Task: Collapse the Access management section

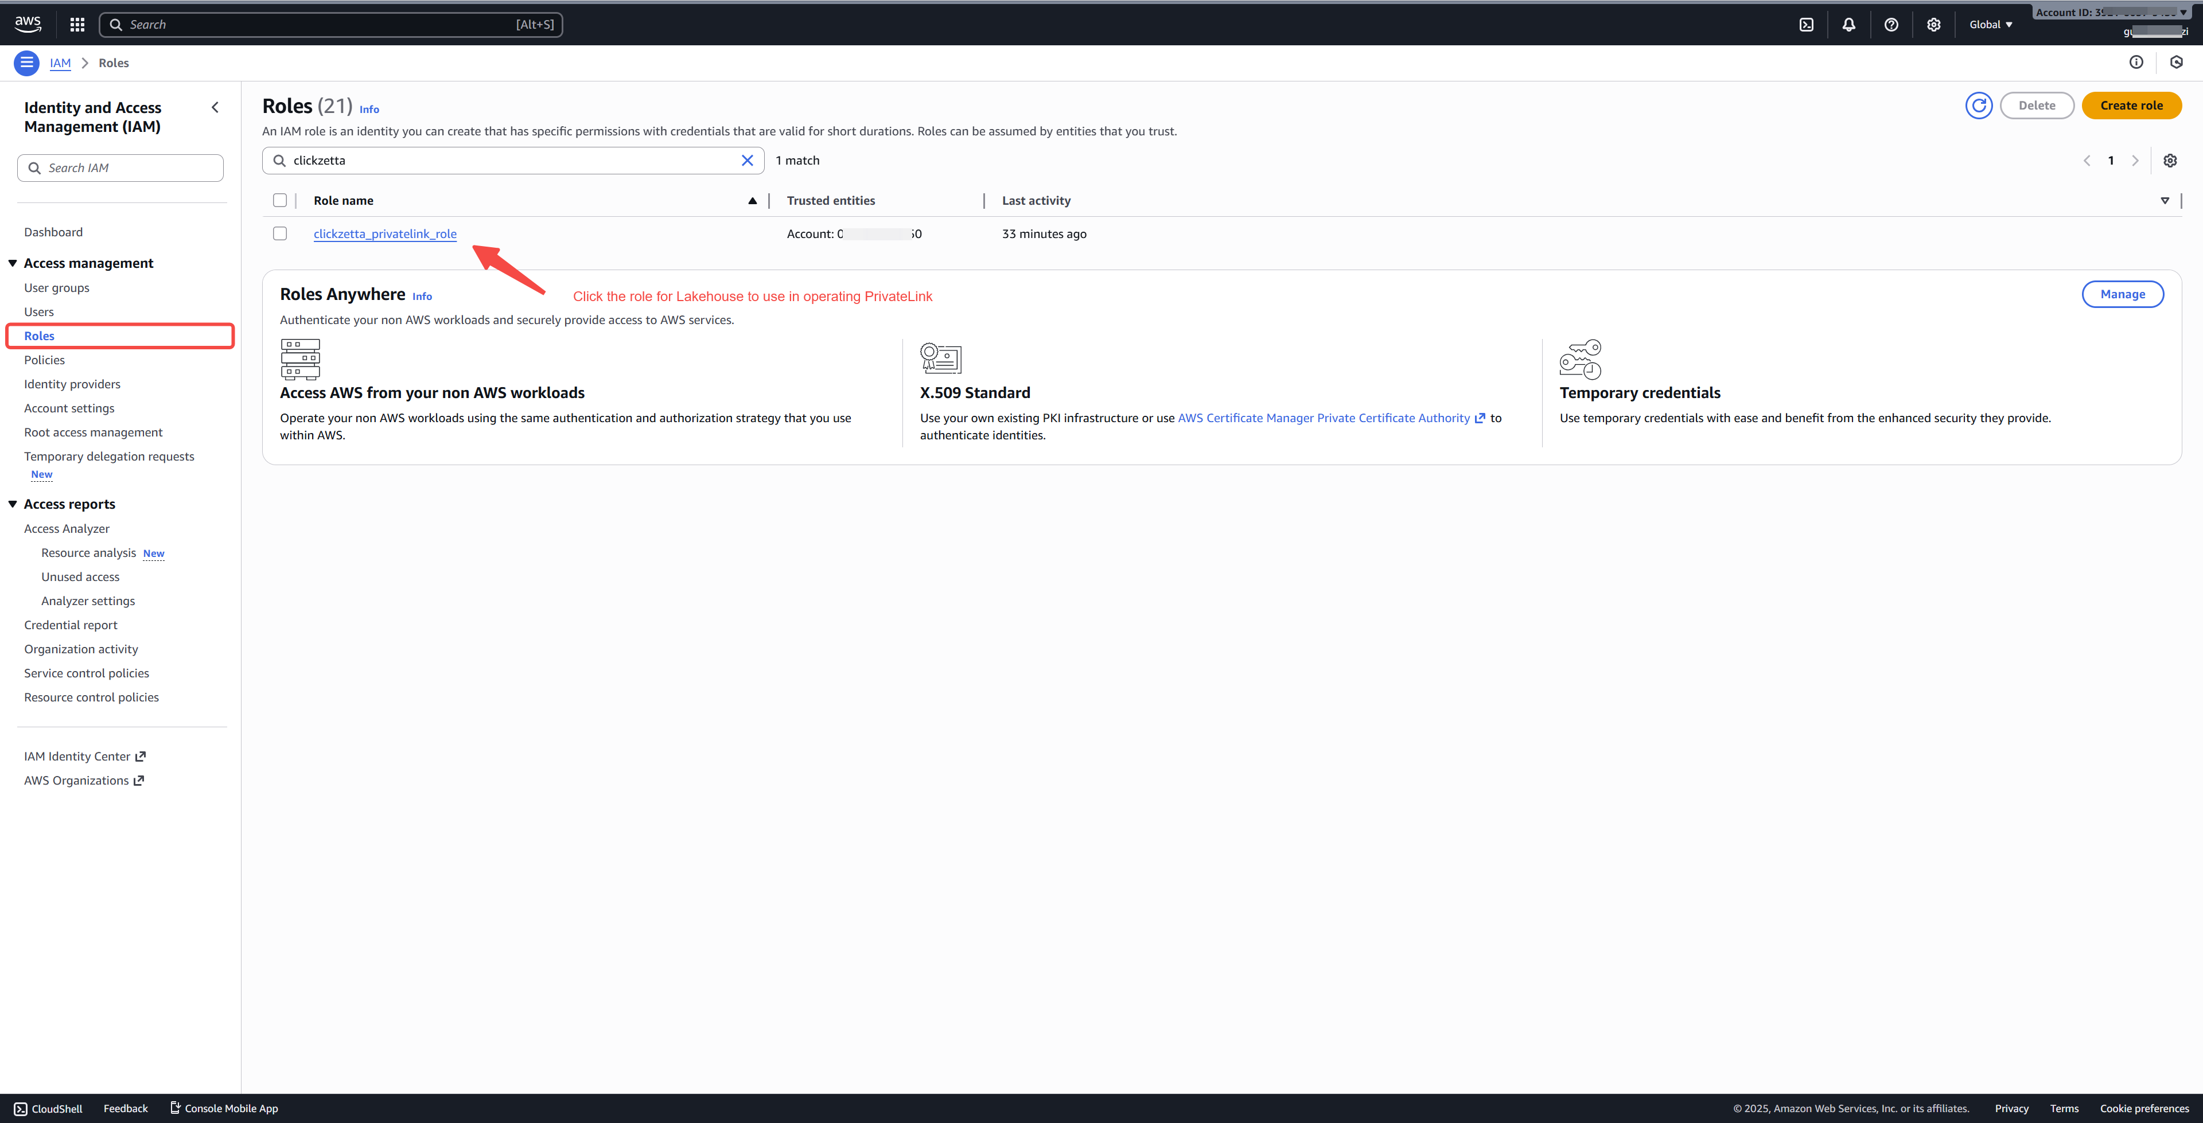Action: tap(13, 263)
